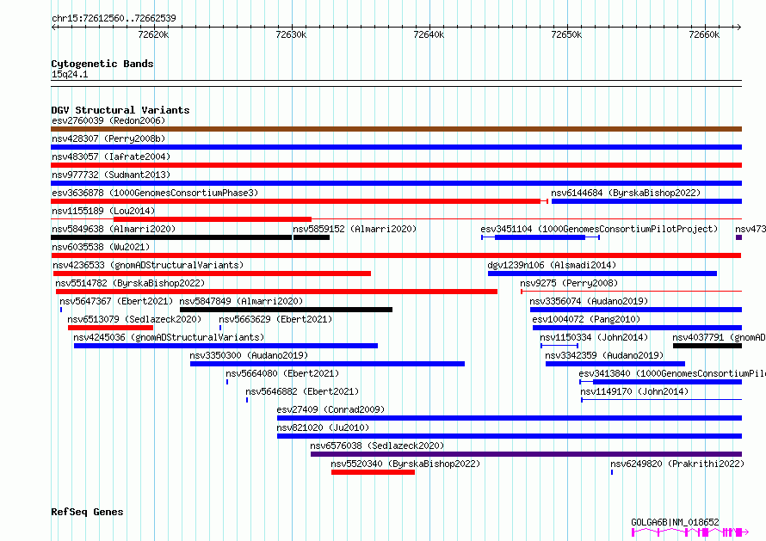Select nsv4236533 (gnomADStructuralVariants) label

148,265
